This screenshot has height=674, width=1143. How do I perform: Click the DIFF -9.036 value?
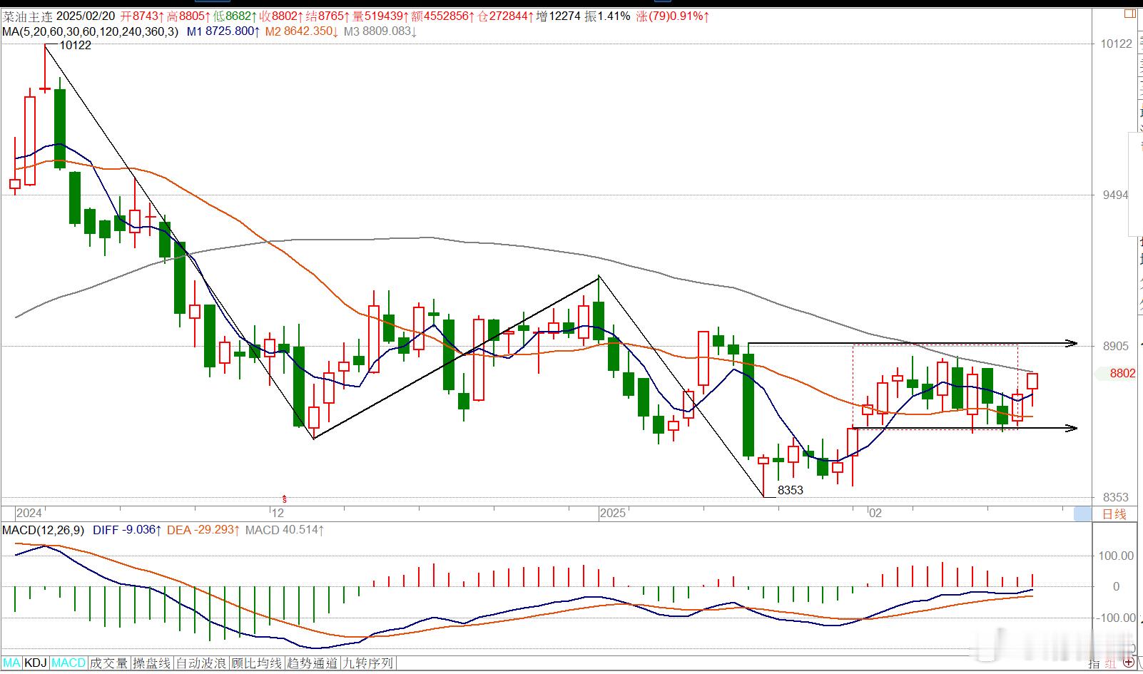(x=127, y=530)
